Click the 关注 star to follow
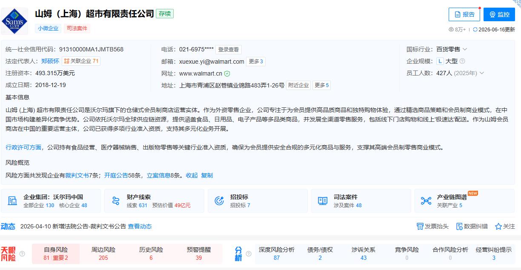 click(x=505, y=226)
